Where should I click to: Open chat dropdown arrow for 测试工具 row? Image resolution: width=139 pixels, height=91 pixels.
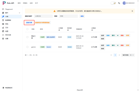coord(118,35)
